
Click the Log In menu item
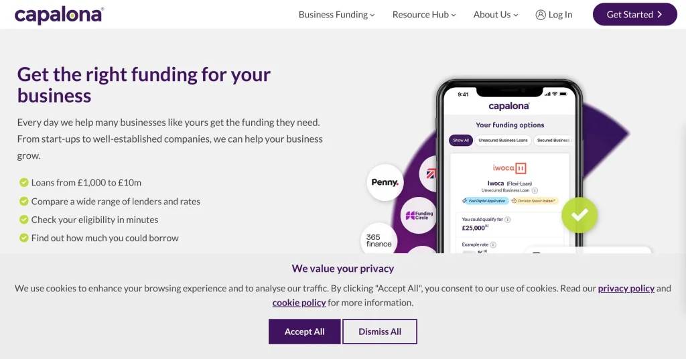[560, 15]
